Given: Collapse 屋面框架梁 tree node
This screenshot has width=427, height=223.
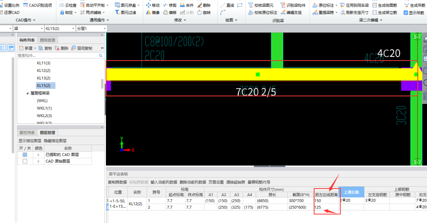Looking at the screenshot, I should (27, 93).
